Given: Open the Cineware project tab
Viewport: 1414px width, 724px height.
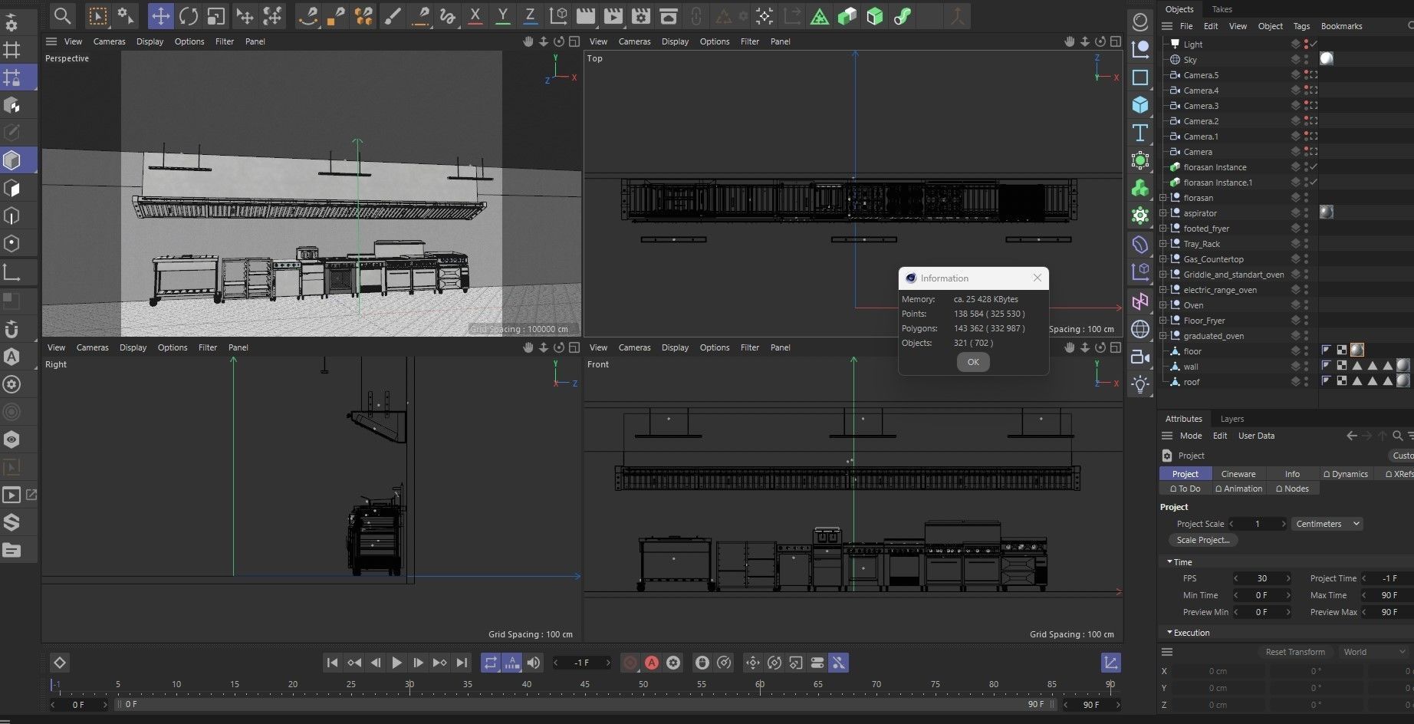Looking at the screenshot, I should (1238, 474).
